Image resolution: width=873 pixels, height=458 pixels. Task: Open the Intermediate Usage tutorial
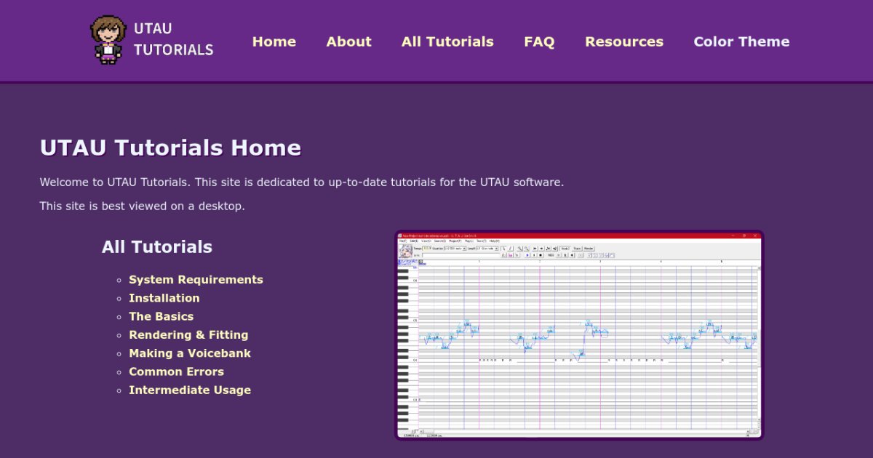click(x=189, y=390)
